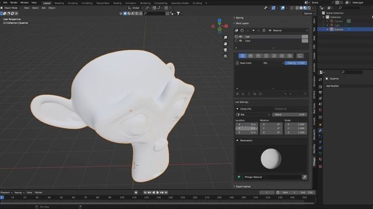
Task: Click the Add Modifier button
Action: click(349, 86)
